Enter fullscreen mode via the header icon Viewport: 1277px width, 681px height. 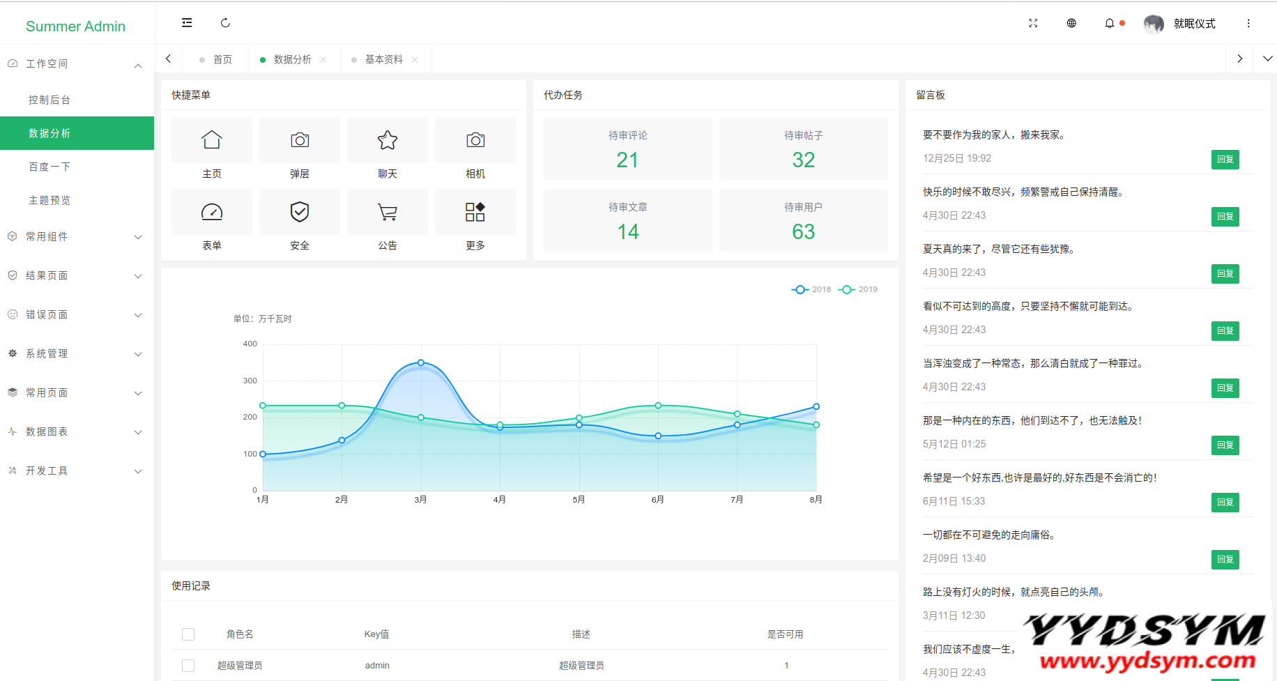pos(1033,23)
